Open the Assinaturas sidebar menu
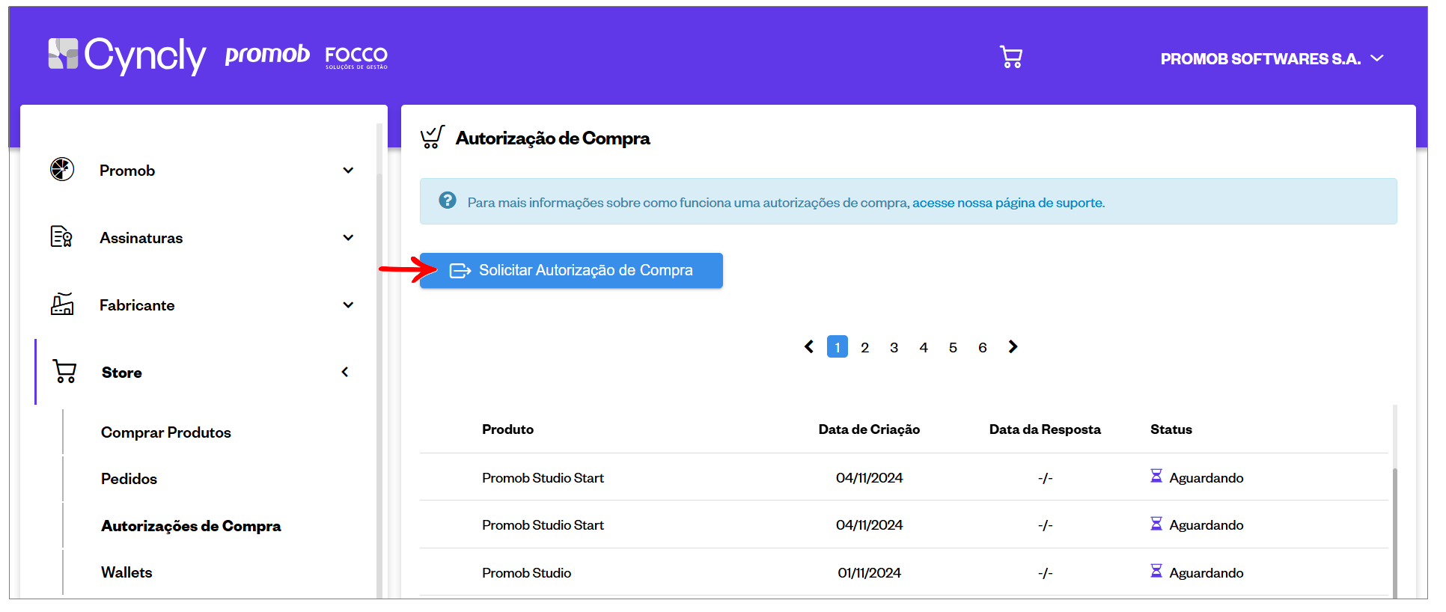This screenshot has width=1446, height=612. tap(202, 237)
